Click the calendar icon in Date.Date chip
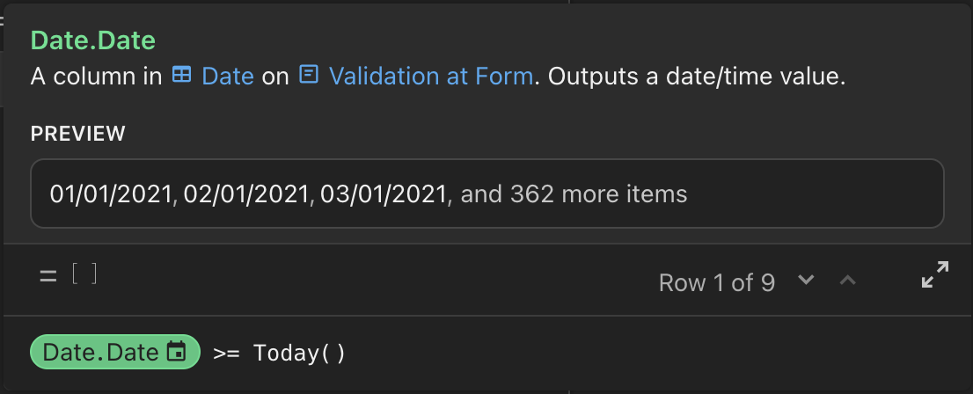Viewport: 973px width, 394px height. pos(177,352)
